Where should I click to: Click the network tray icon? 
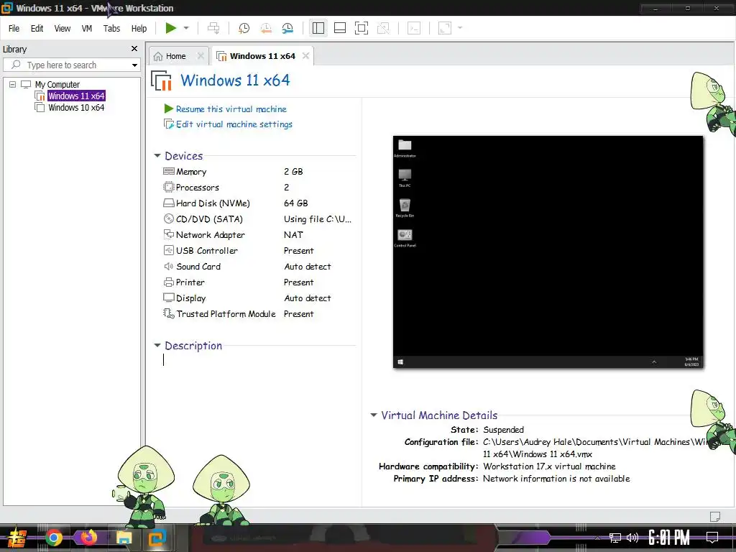pos(615,538)
